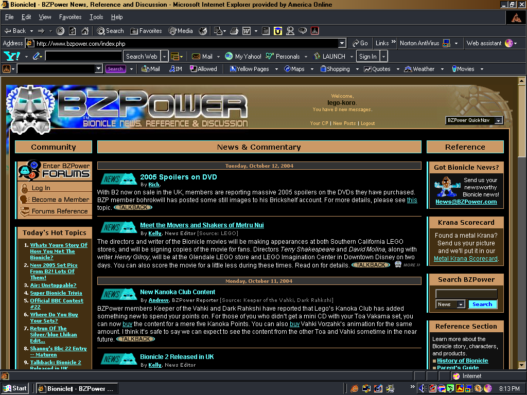Open the News category dropdown in Search BZPower
This screenshot has width=527, height=395.
point(450,304)
